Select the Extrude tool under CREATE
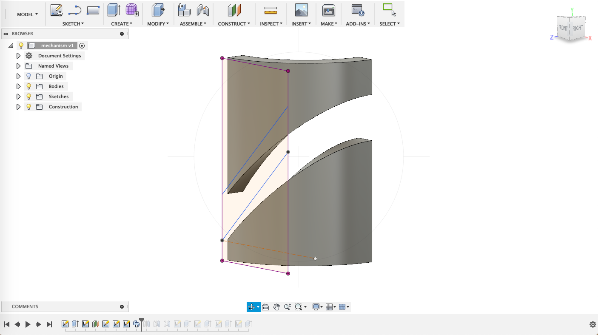The image size is (598, 335). click(x=113, y=9)
